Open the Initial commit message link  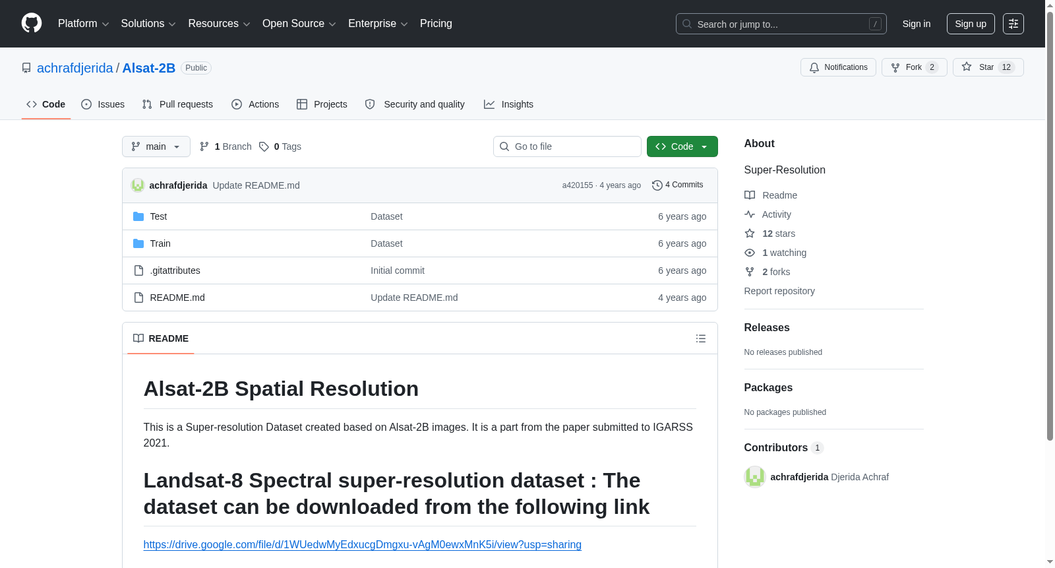point(398,270)
